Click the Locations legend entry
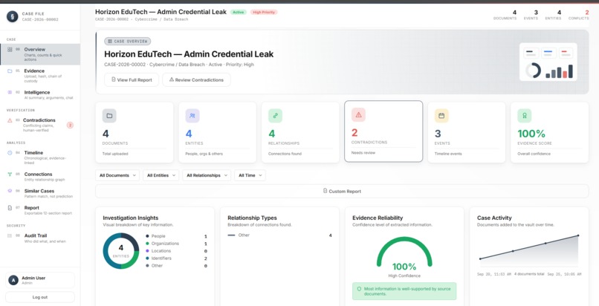599x306 pixels. pos(176,251)
